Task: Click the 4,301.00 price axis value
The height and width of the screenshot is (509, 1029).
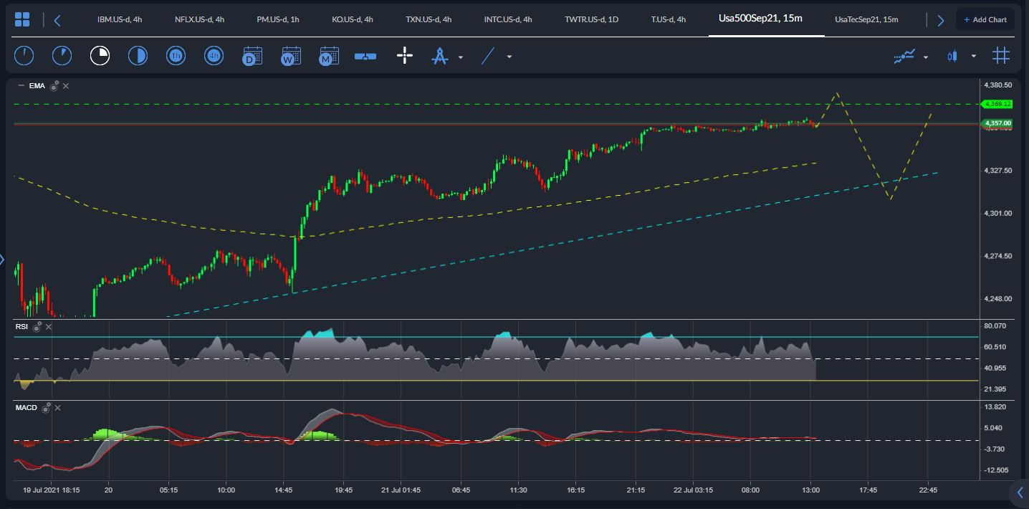Action: pyautogui.click(x=998, y=213)
